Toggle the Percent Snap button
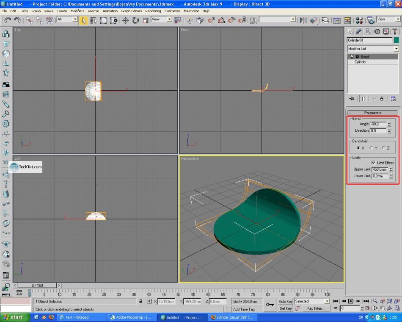This screenshot has width=402, height=322. (232, 20)
